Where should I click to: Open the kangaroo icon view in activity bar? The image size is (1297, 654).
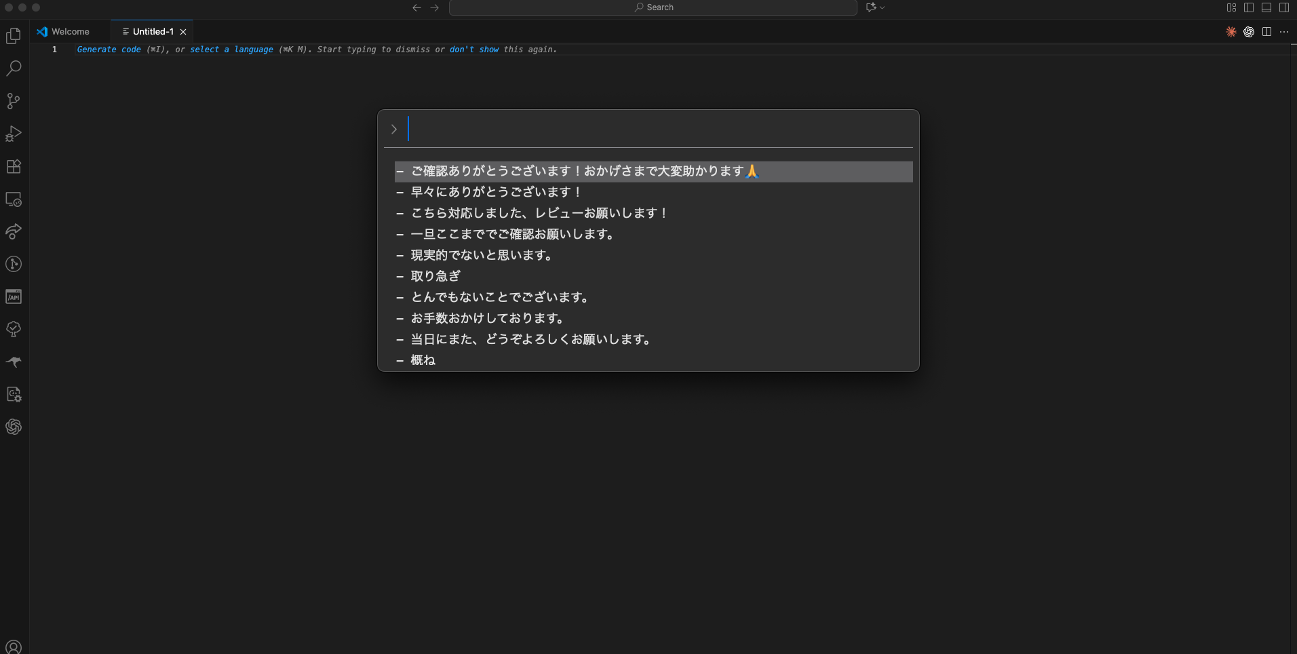[x=14, y=362]
